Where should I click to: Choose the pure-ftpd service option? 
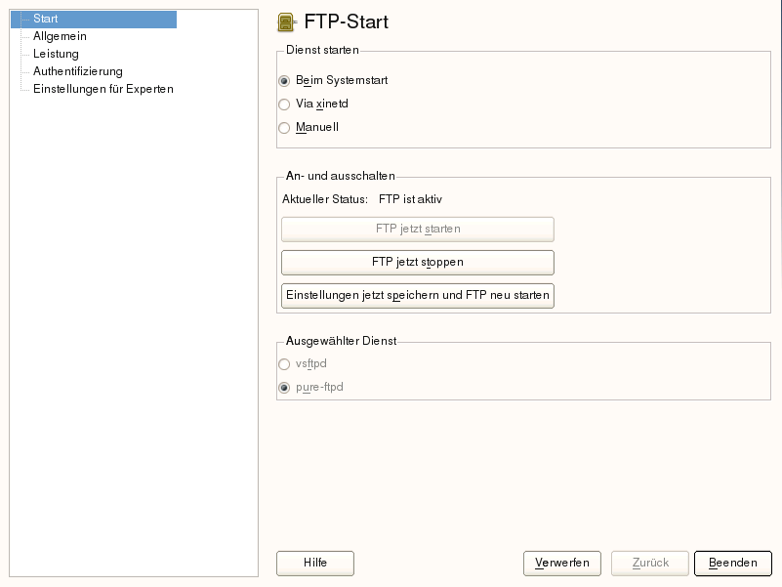click(x=285, y=387)
